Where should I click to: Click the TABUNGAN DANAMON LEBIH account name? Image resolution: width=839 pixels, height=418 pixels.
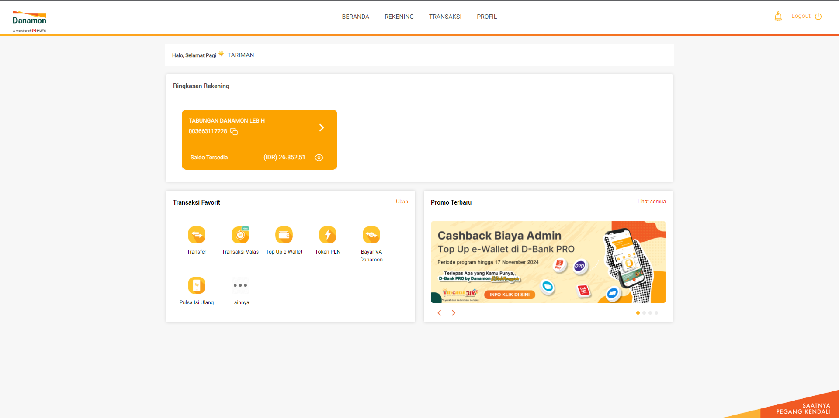pyautogui.click(x=227, y=121)
